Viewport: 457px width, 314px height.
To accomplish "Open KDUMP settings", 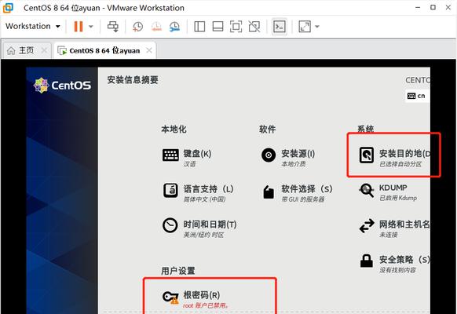I will click(x=393, y=188).
